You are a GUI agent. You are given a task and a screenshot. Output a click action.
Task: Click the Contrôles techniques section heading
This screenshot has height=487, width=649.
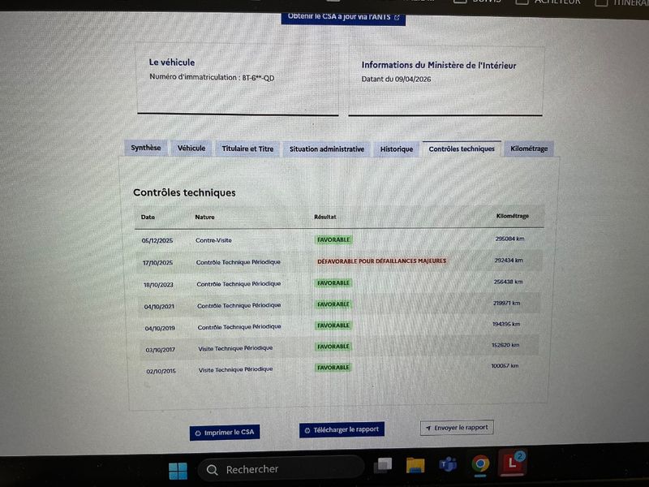click(184, 192)
